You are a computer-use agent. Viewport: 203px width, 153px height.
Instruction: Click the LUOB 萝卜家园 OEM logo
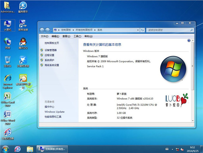[177, 100]
